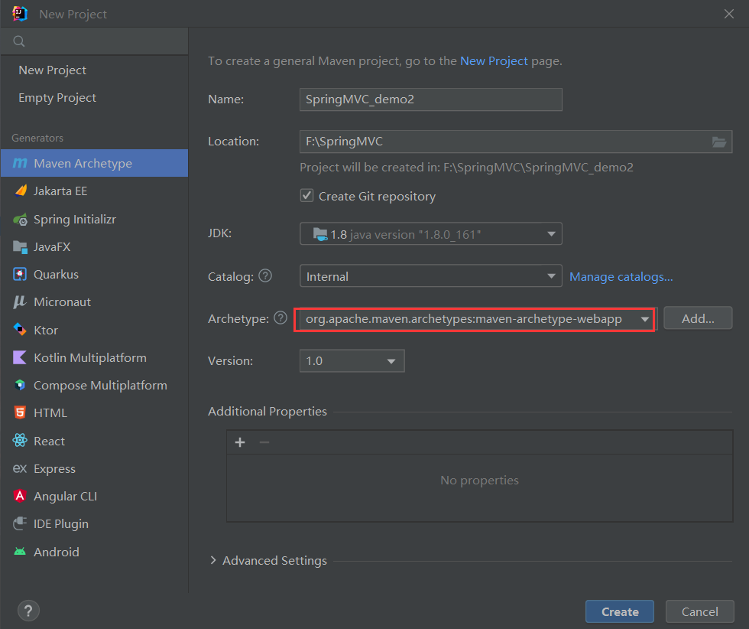749x629 pixels.
Task: Click the Jakarta EE sail icon
Action: point(21,191)
